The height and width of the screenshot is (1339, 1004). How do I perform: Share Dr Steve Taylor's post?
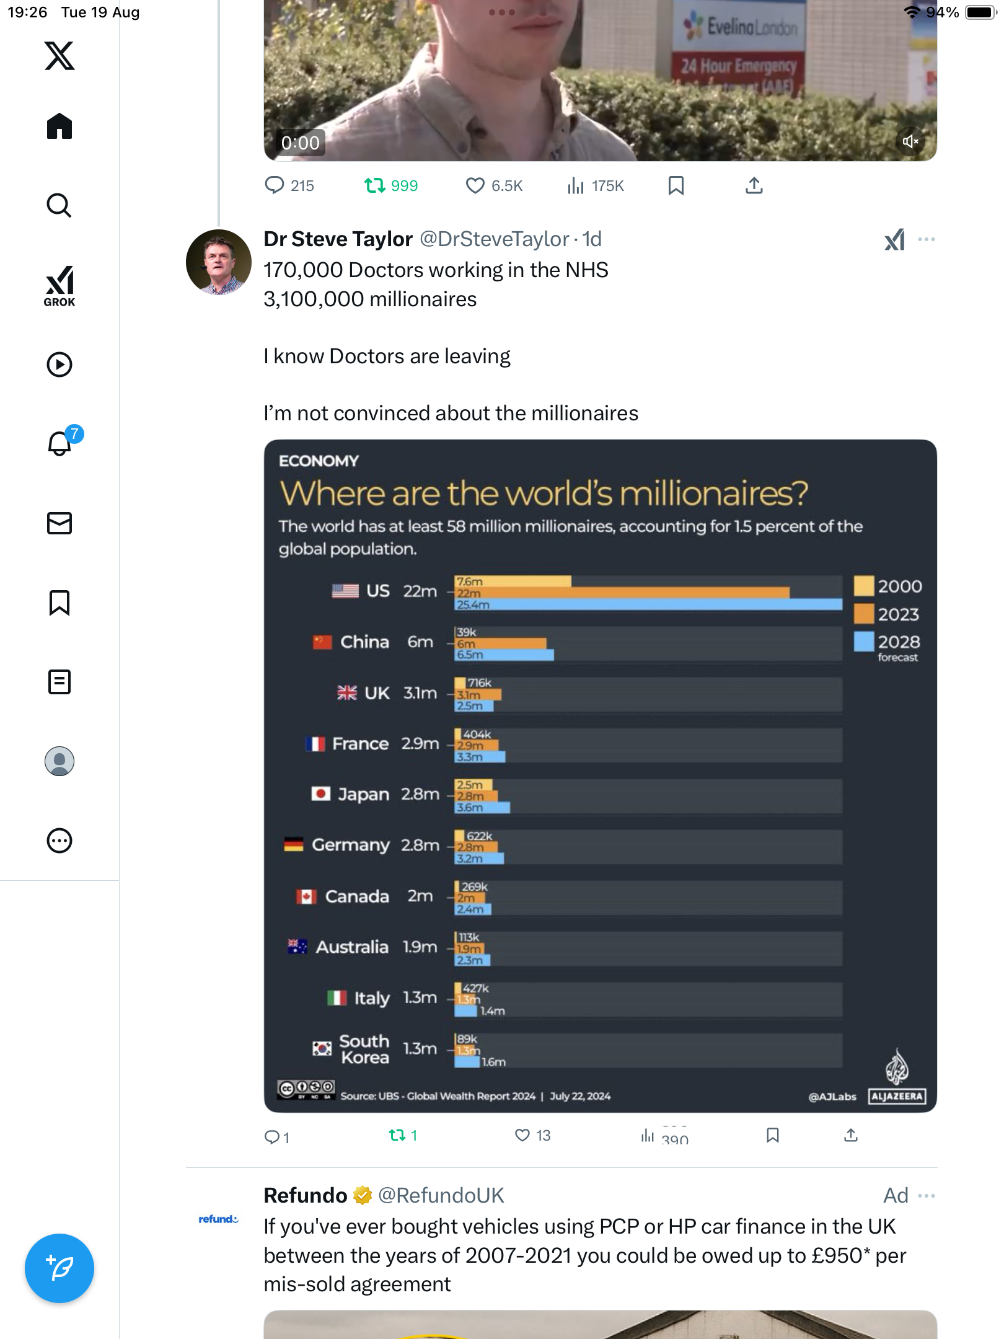tap(851, 1135)
